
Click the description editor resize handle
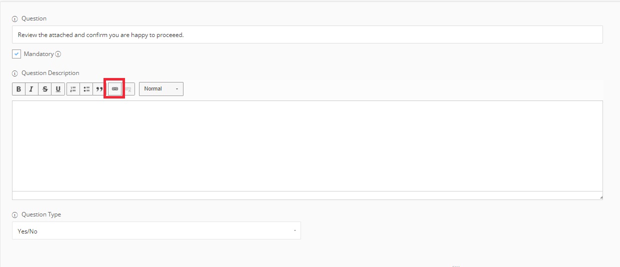point(601,197)
